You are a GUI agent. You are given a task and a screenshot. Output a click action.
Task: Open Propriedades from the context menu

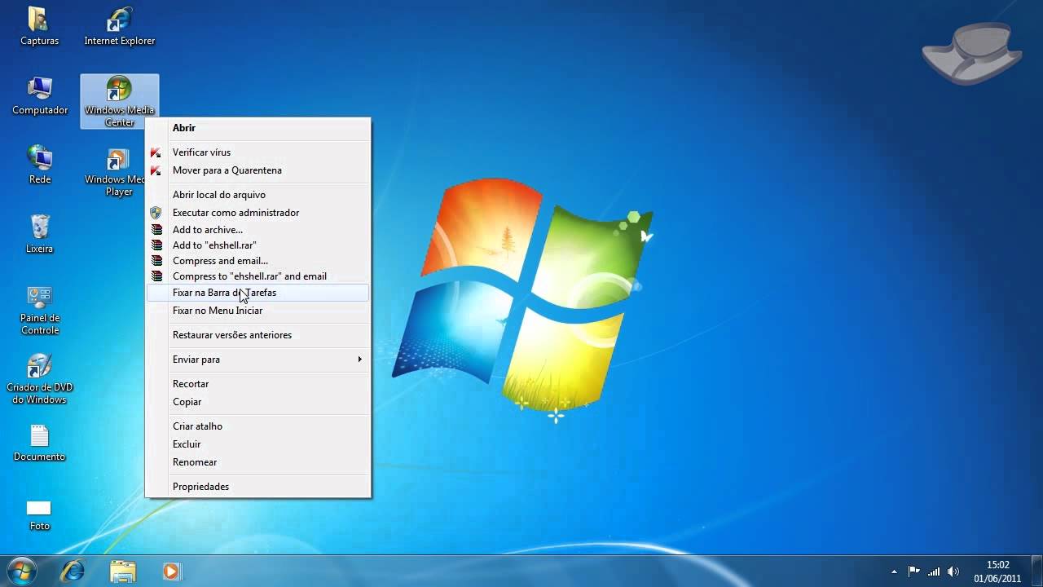(x=257, y=487)
